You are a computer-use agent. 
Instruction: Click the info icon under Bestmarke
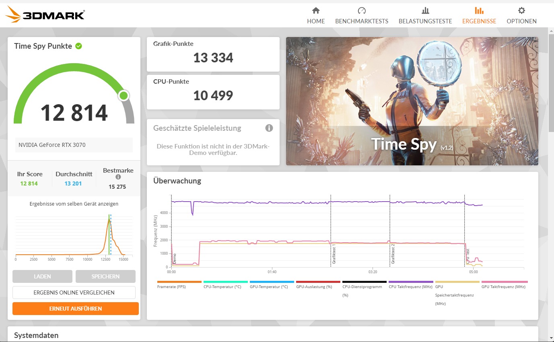[118, 177]
